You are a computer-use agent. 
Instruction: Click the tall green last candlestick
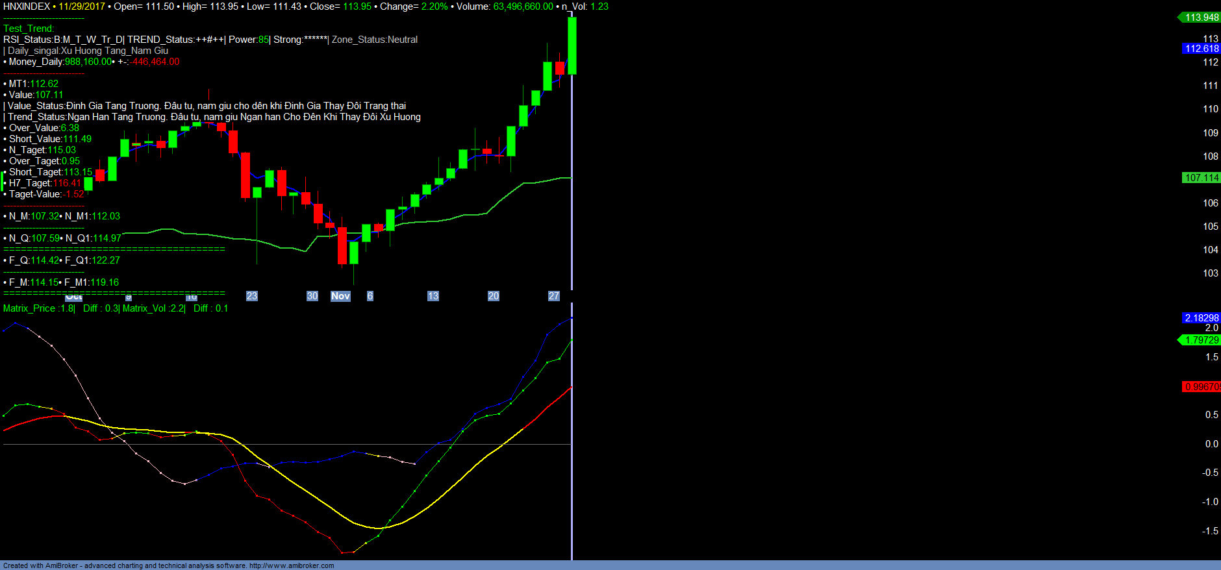572,45
